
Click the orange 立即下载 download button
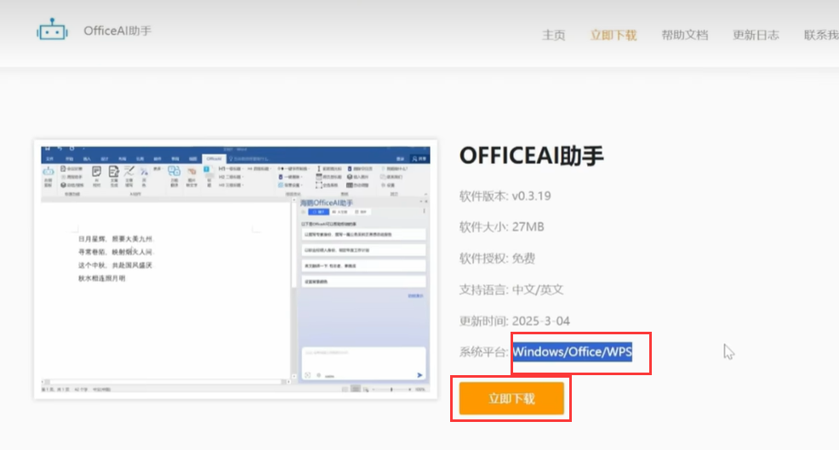point(511,398)
